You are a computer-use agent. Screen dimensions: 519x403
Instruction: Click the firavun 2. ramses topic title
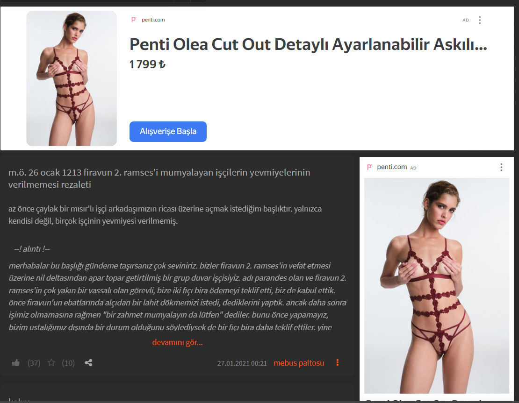pyautogui.click(x=159, y=178)
